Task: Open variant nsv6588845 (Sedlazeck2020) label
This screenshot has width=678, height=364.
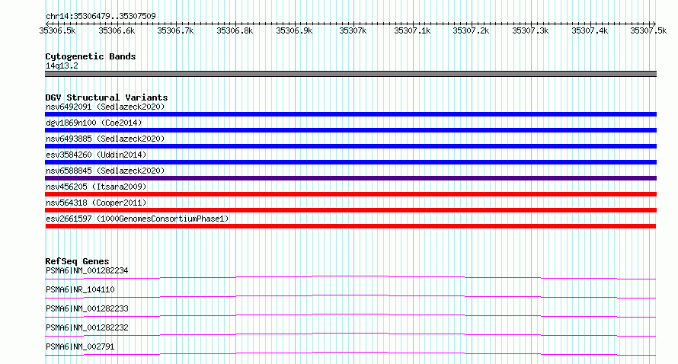Action: [105, 171]
